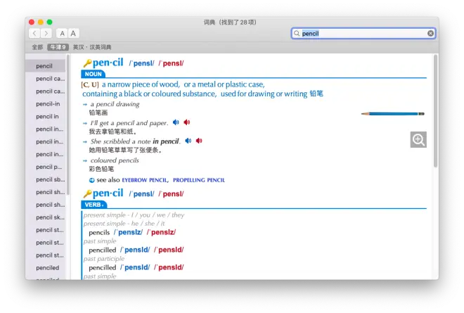Play blue audio for 'She scribbled a note in pencil'
The width and height of the screenshot is (464, 313).
(x=188, y=141)
